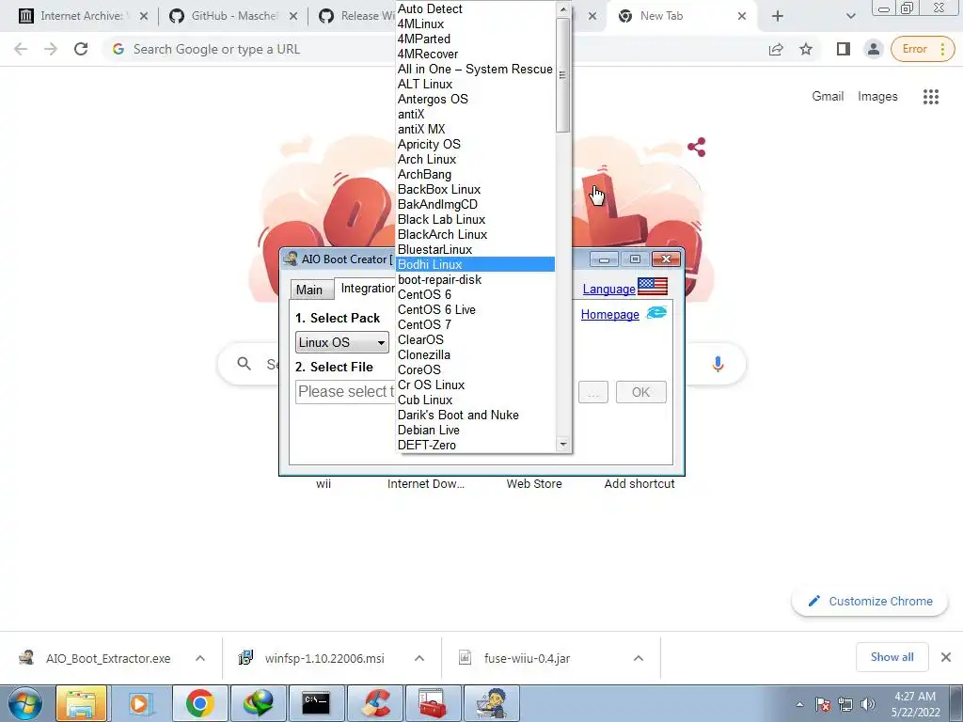Viewport: 963px width, 722px height.
Task: Switch to the GitHub - Maschel tab
Action: tap(233, 16)
